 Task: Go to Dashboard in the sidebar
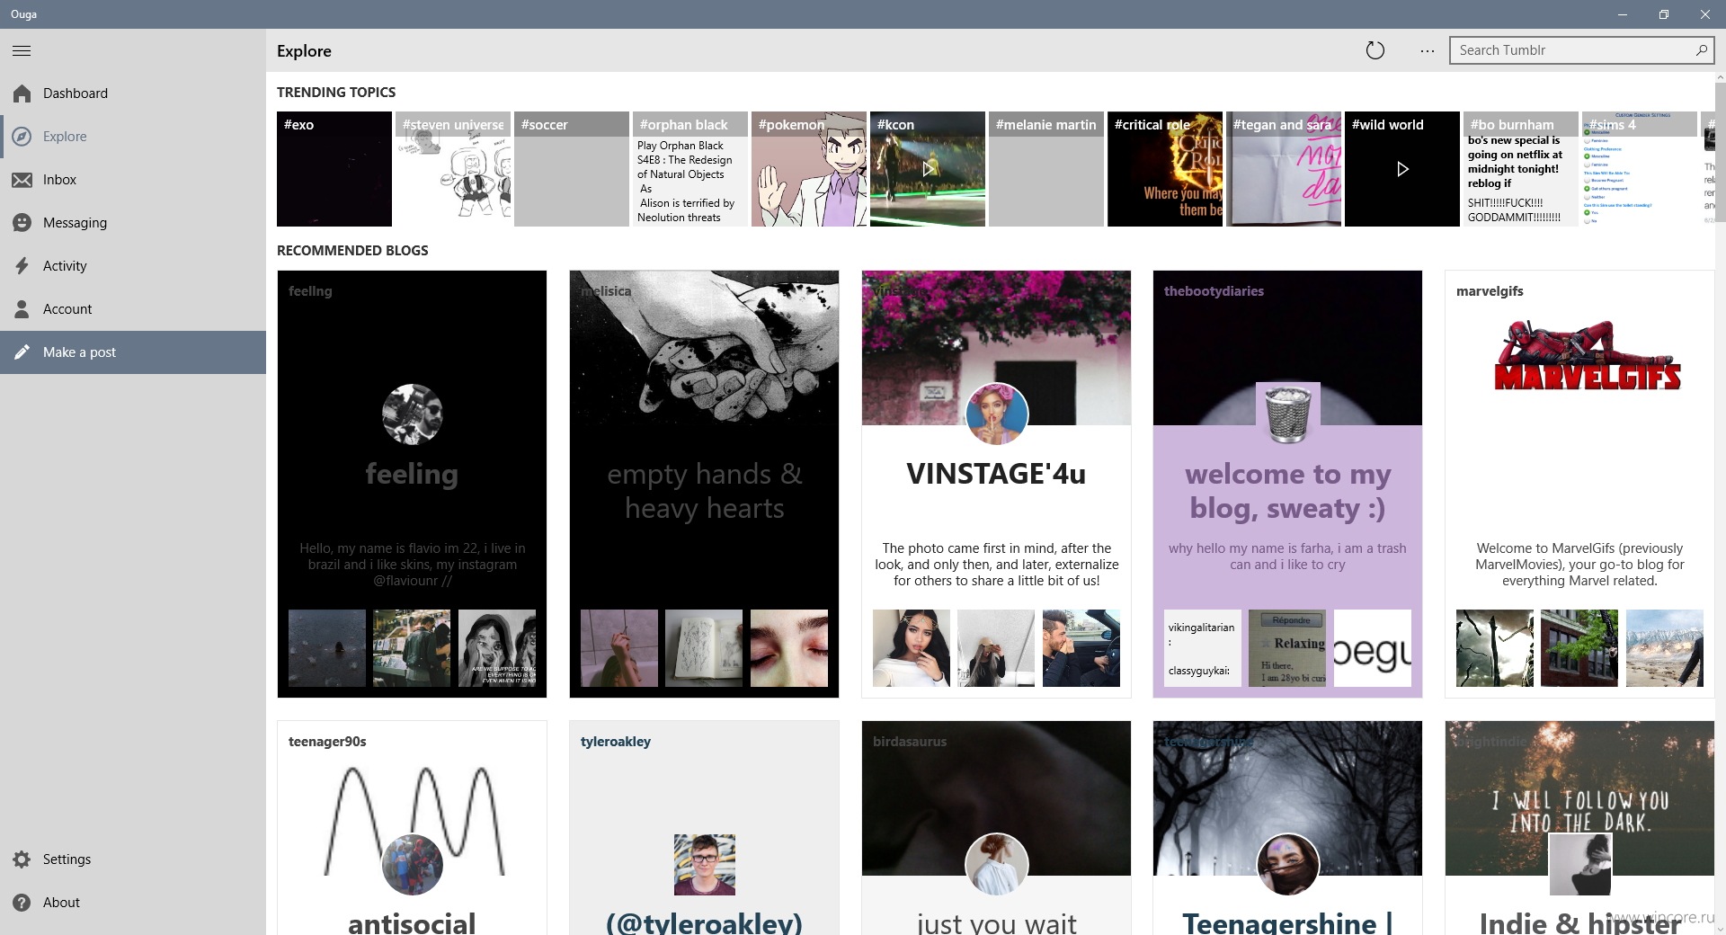point(133,93)
